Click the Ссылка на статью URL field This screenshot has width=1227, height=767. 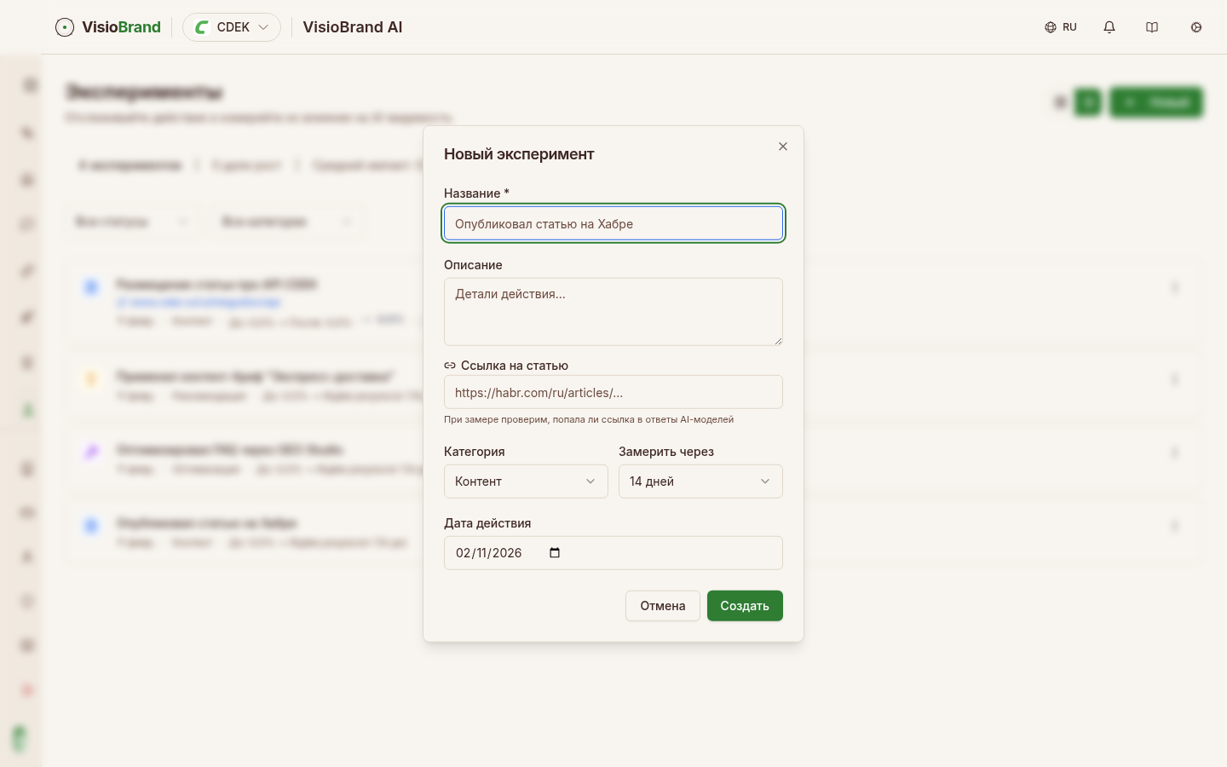pos(613,393)
